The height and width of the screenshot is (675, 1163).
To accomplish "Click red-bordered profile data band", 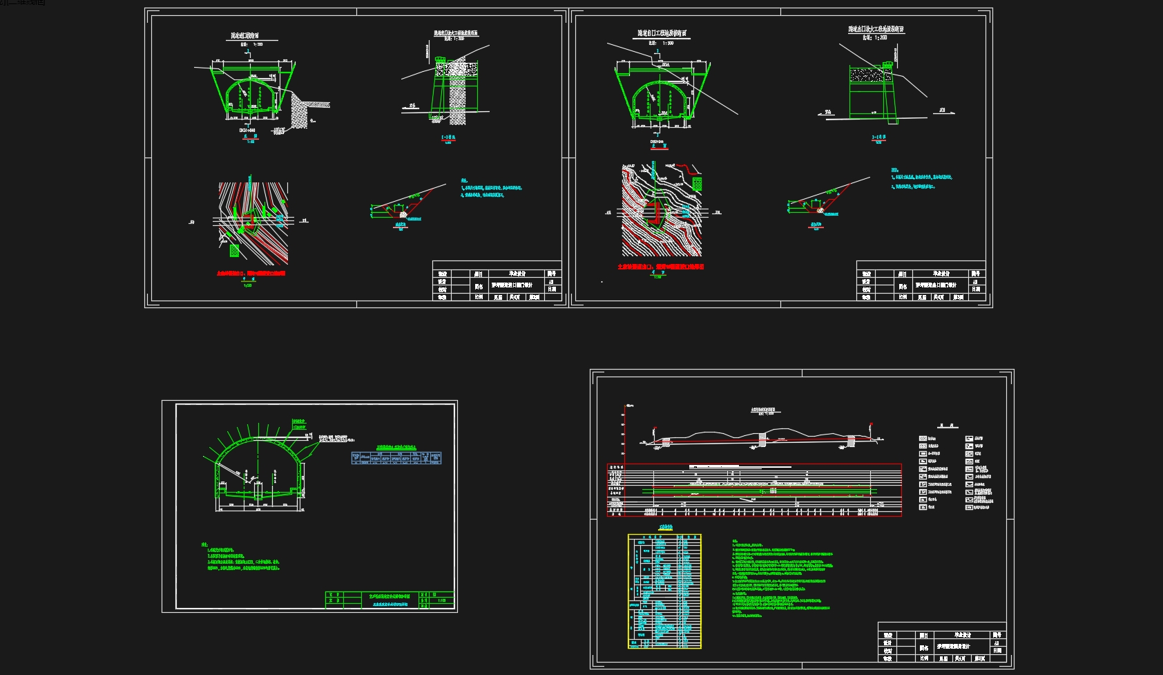I will pyautogui.click(x=754, y=490).
